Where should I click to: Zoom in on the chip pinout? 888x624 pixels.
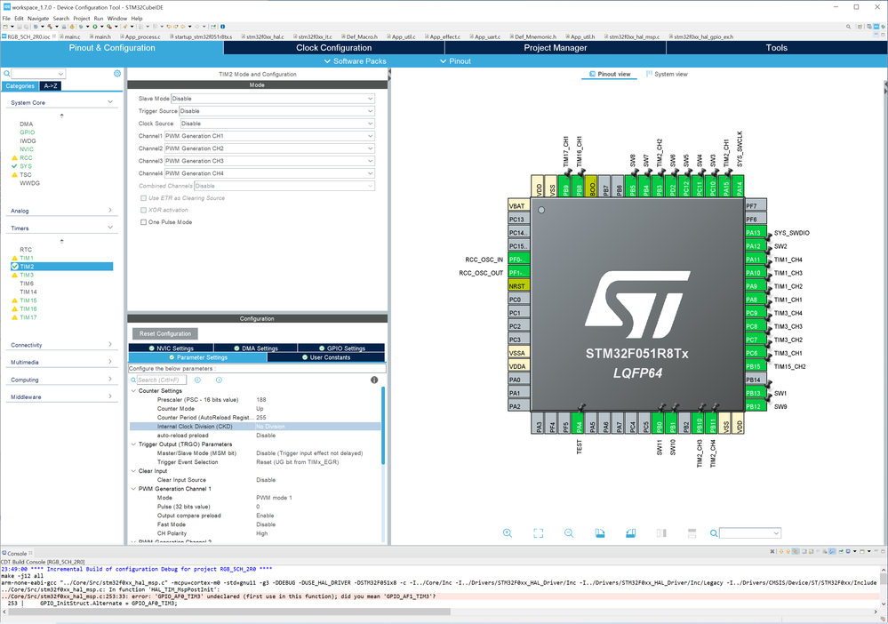[x=508, y=532]
